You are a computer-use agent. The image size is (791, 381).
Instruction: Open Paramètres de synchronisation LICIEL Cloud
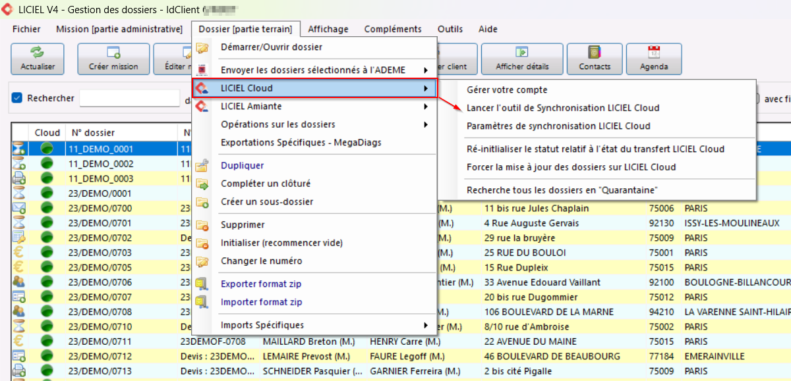pyautogui.click(x=558, y=126)
